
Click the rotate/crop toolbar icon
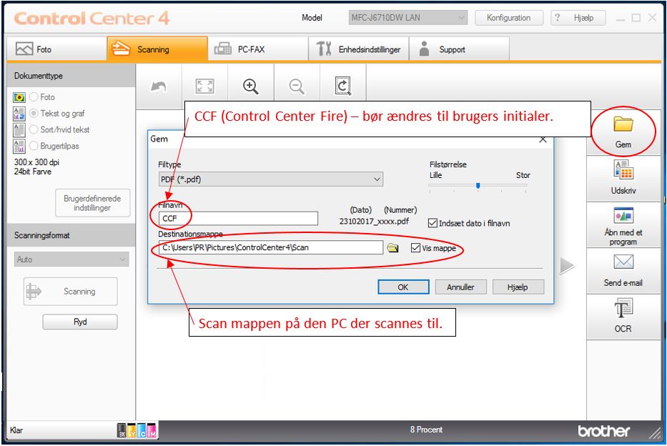(x=343, y=86)
